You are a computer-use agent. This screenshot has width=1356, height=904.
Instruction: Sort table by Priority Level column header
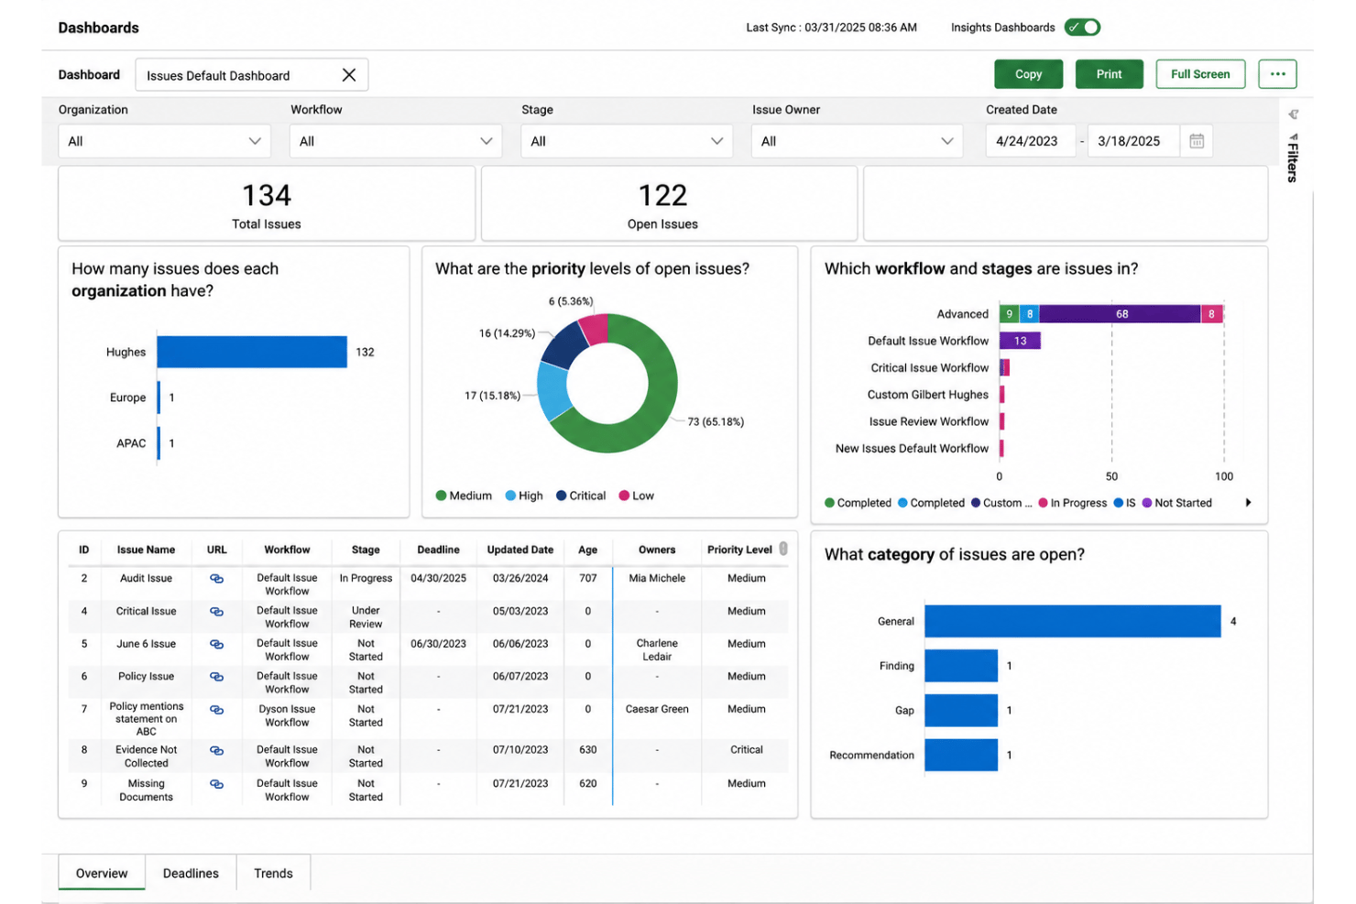[x=739, y=550]
